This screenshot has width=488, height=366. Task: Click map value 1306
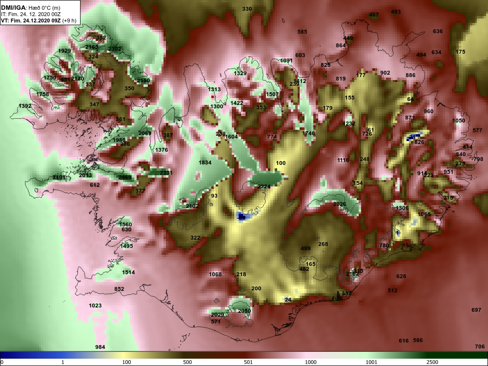pyautogui.click(x=402, y=208)
